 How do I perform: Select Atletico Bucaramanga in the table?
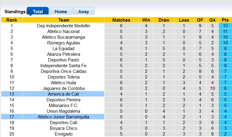click(64, 37)
